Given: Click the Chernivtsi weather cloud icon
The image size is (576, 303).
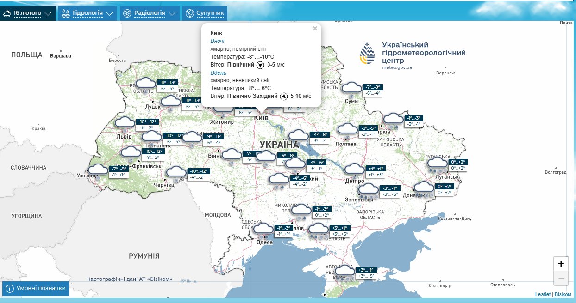Looking at the screenshot, I should pos(176,173).
